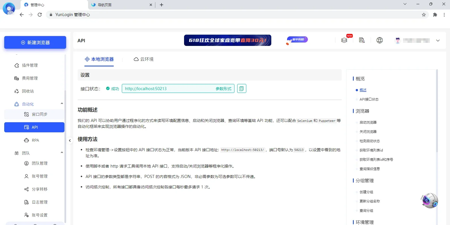Click the 新建浏览器 button
Image resolution: width=450 pixels, height=225 pixels.
[35, 43]
